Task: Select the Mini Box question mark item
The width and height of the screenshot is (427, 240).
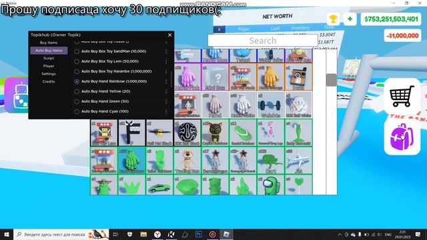Action: [215, 77]
